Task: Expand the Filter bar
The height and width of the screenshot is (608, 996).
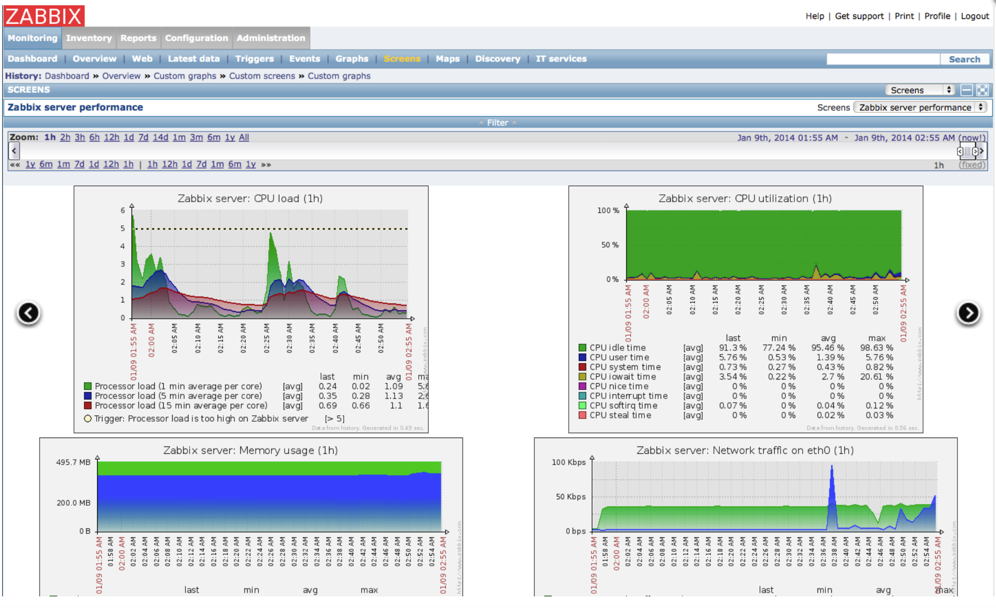Action: click(497, 123)
